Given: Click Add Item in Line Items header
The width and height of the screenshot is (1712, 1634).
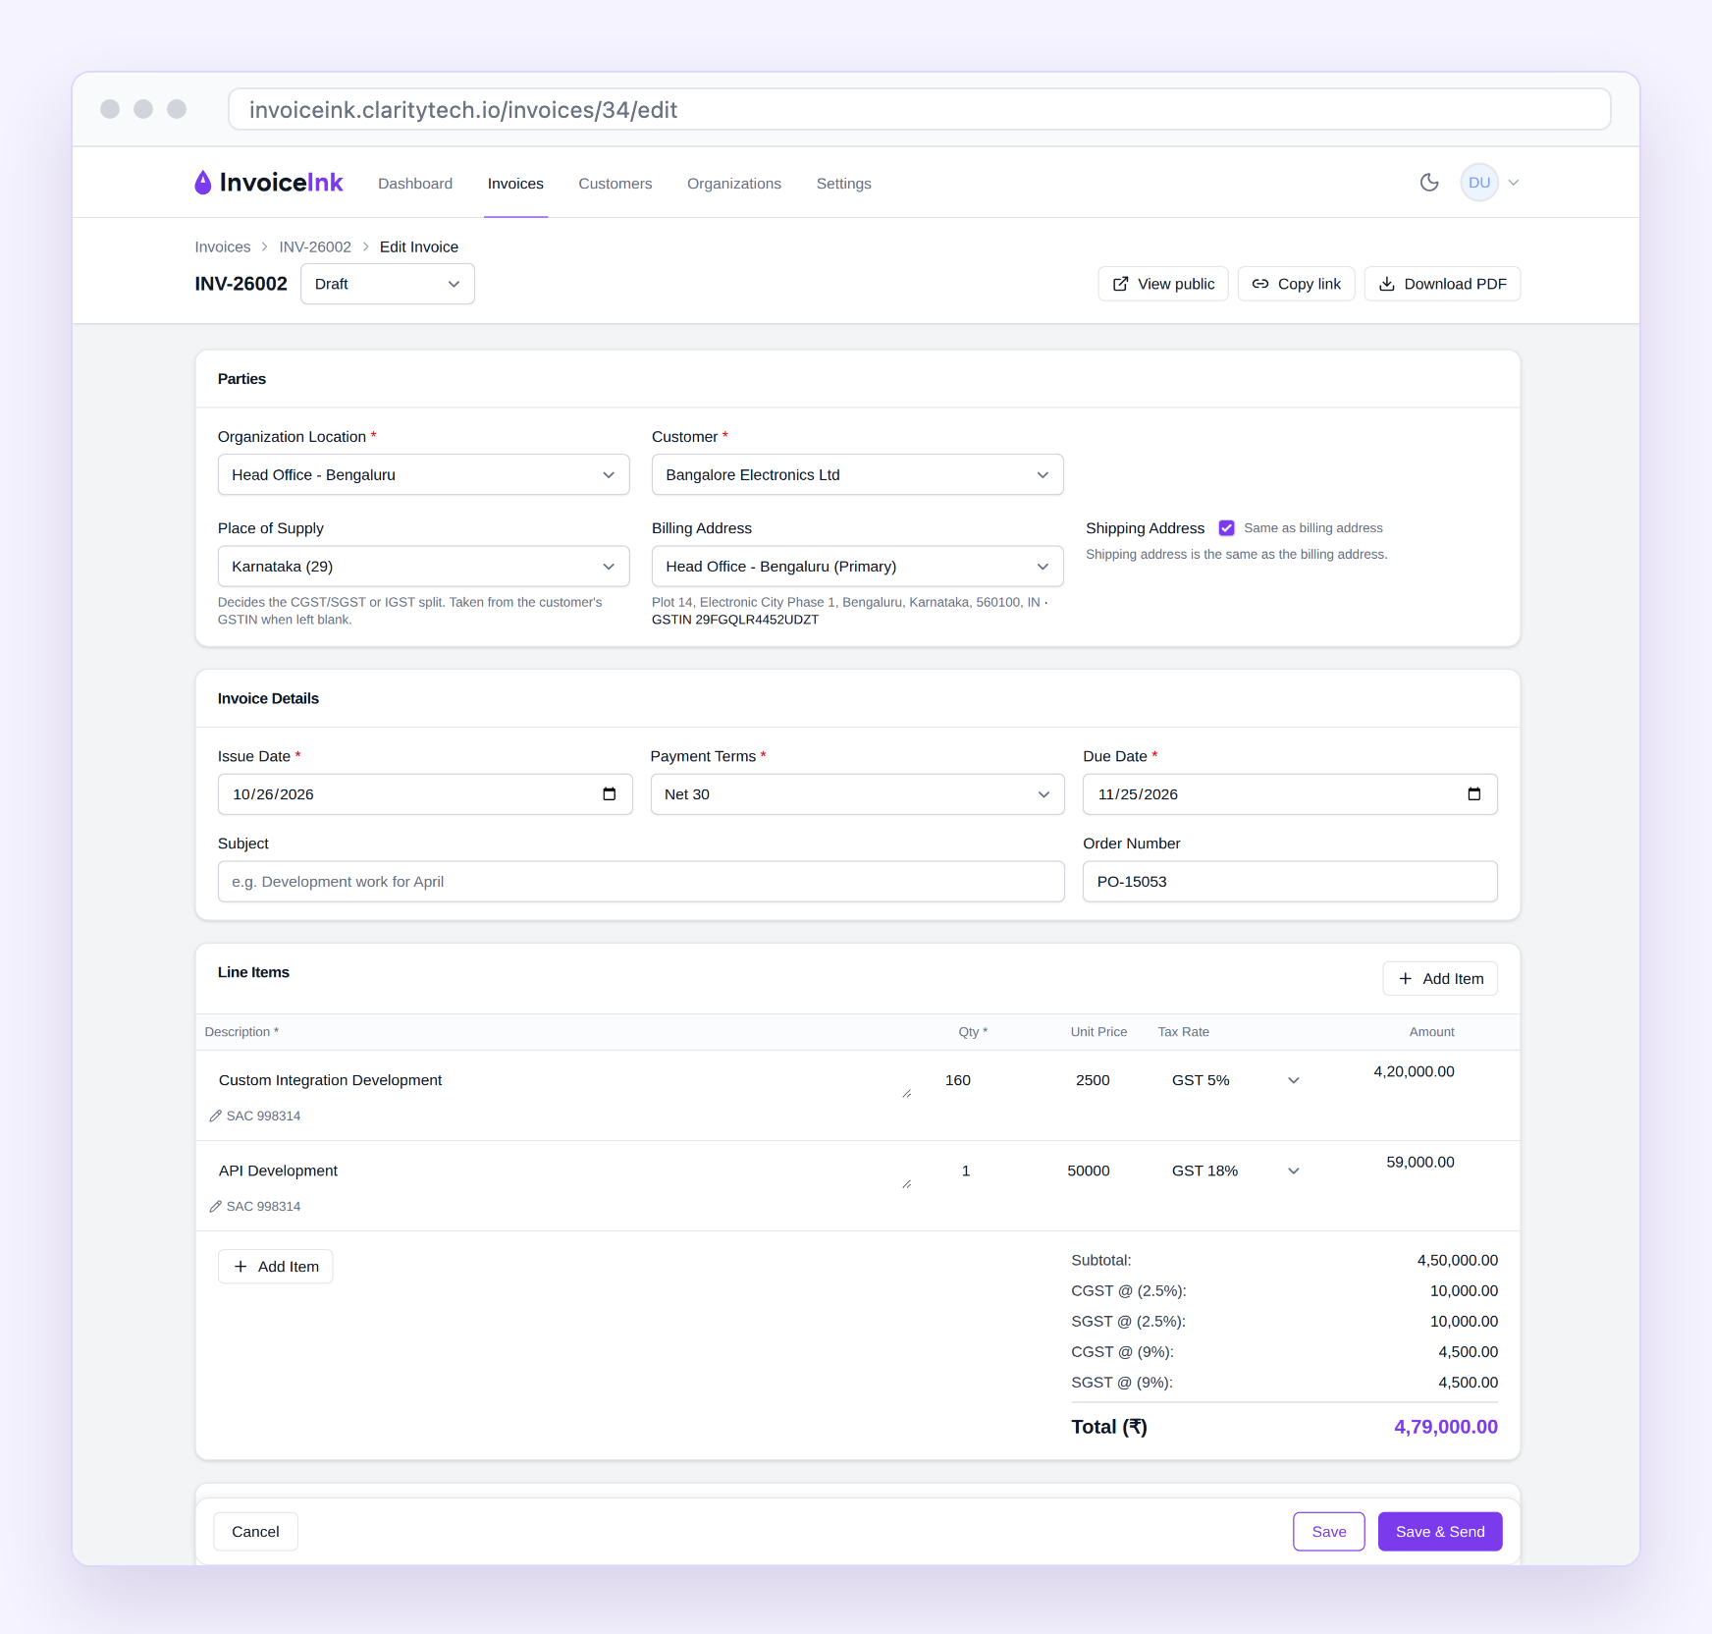Looking at the screenshot, I should [x=1440, y=979].
